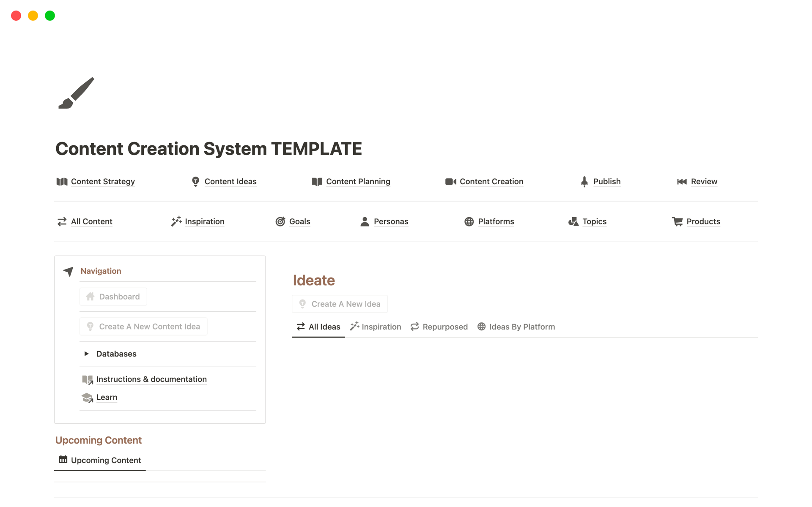Select the book icon beside Content Strategy
812x507 pixels.
click(x=62, y=181)
